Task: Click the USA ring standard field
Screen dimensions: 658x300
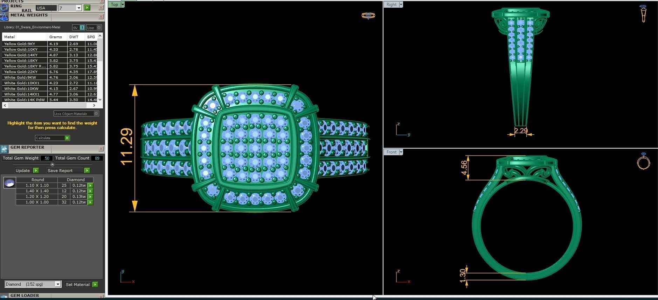Action: click(x=46, y=8)
